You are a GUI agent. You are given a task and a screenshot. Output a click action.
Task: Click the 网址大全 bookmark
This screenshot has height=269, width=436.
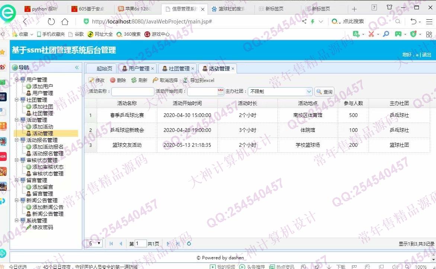click(x=100, y=34)
